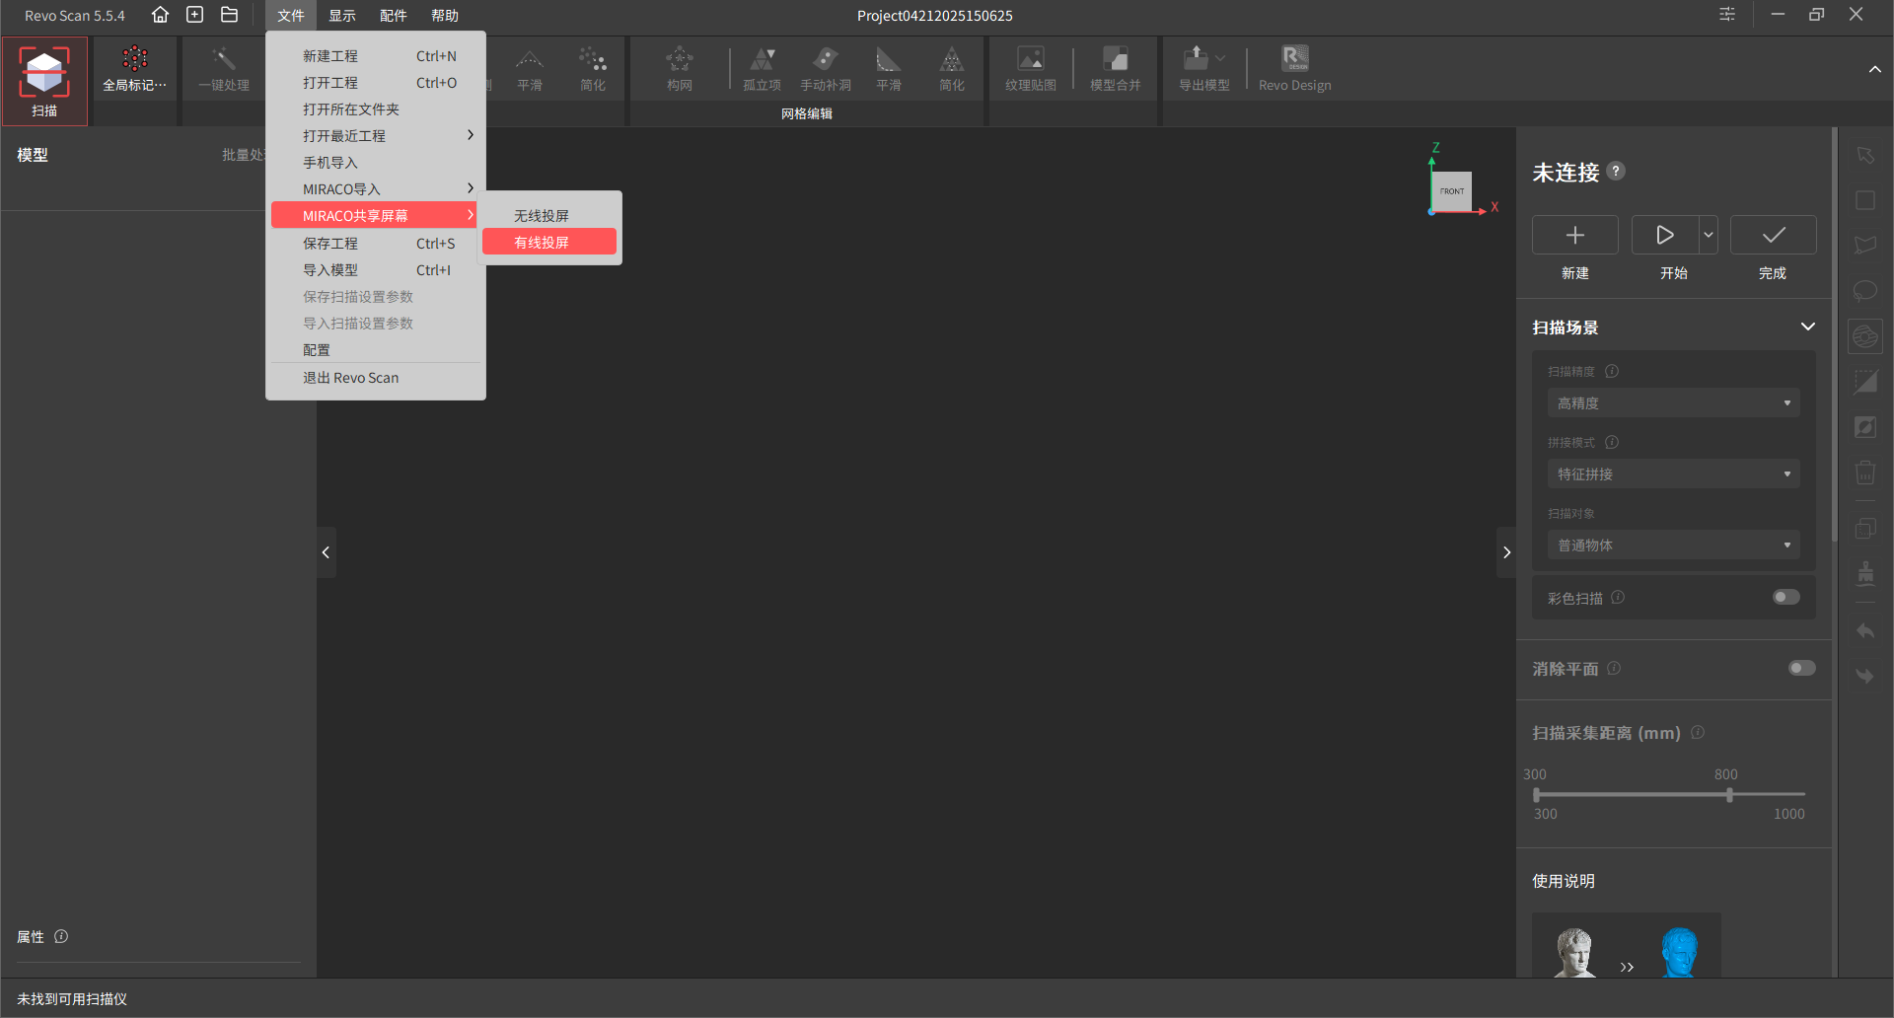
Task: Click the point cloud 平滑 smooth icon
Action: [530, 69]
